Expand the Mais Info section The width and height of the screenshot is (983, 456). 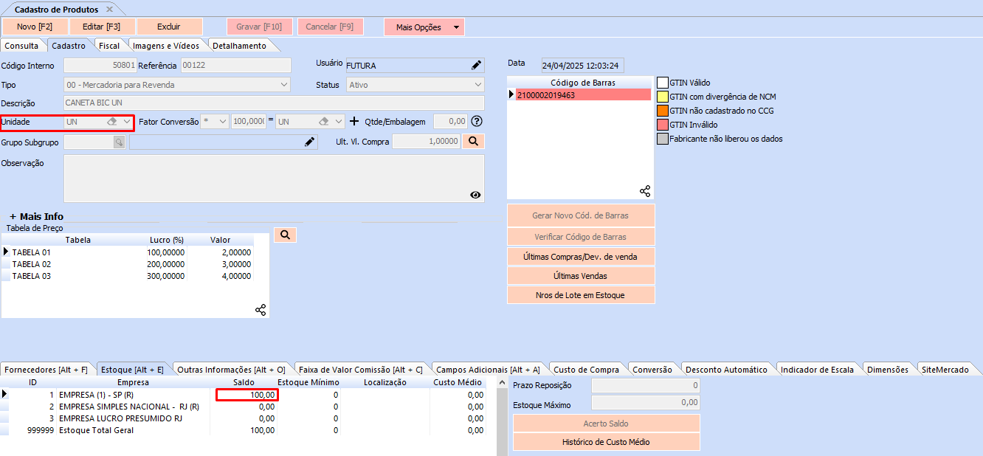click(x=36, y=216)
